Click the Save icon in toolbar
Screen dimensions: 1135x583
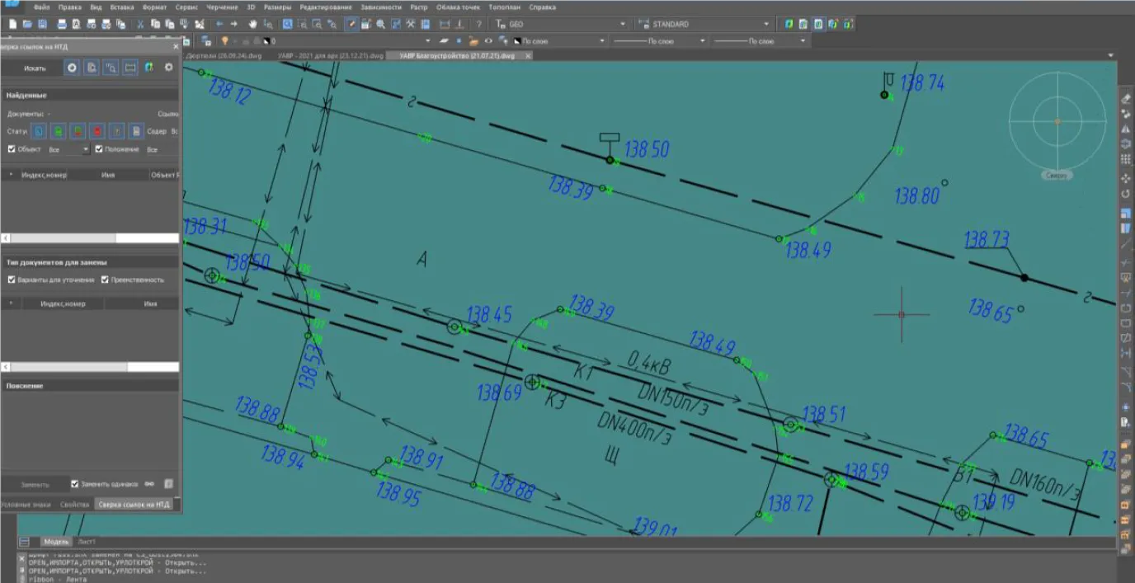point(42,24)
